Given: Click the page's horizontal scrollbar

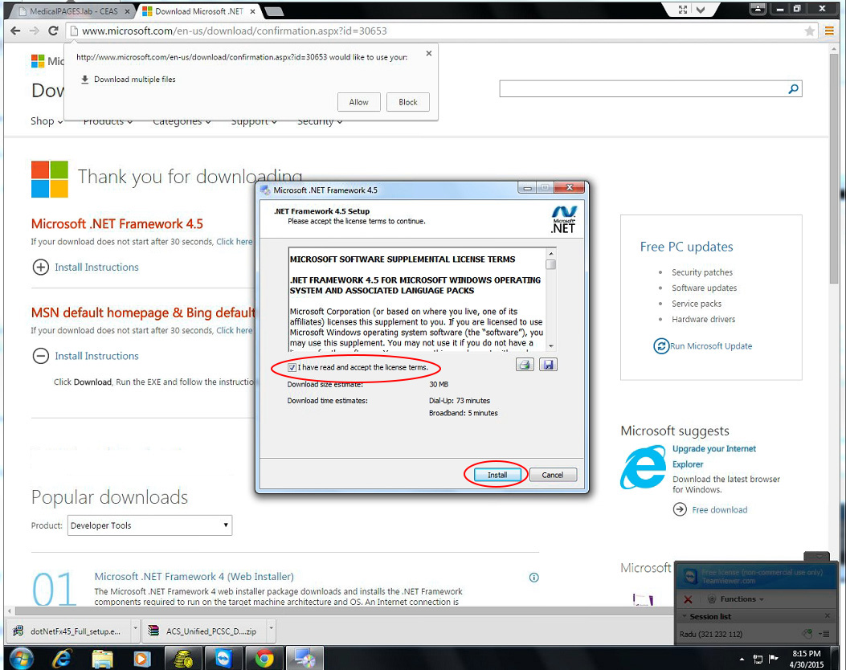Looking at the screenshot, I should pyautogui.click(x=345, y=611).
